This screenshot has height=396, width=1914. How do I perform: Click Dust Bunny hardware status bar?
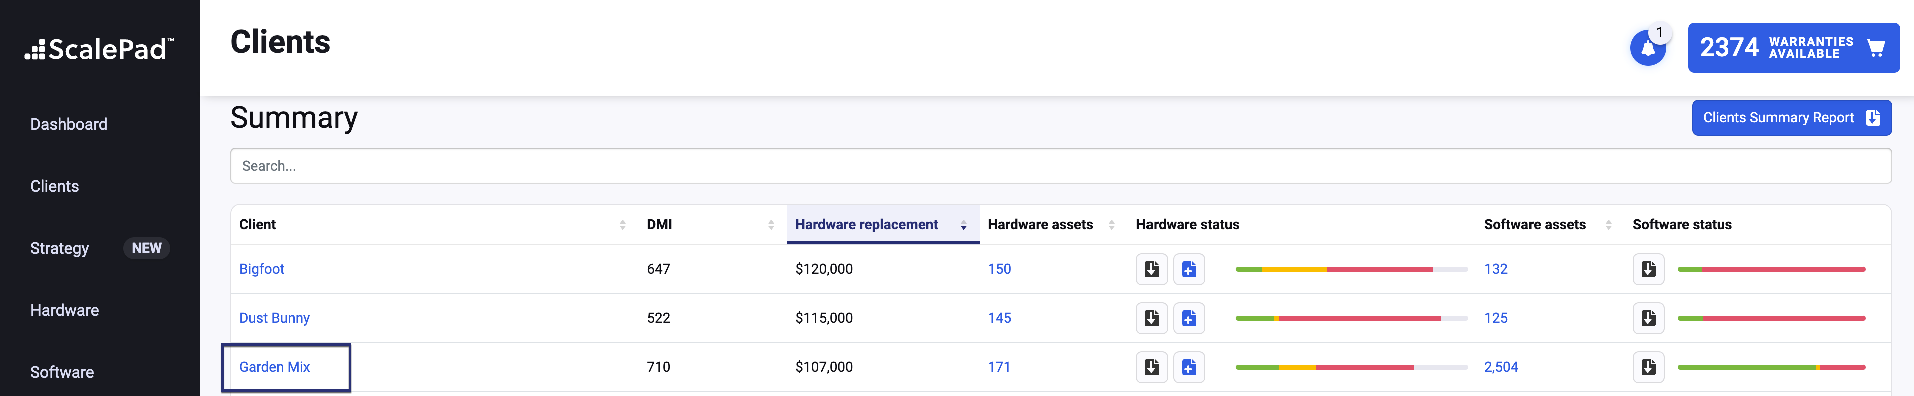[1352, 318]
